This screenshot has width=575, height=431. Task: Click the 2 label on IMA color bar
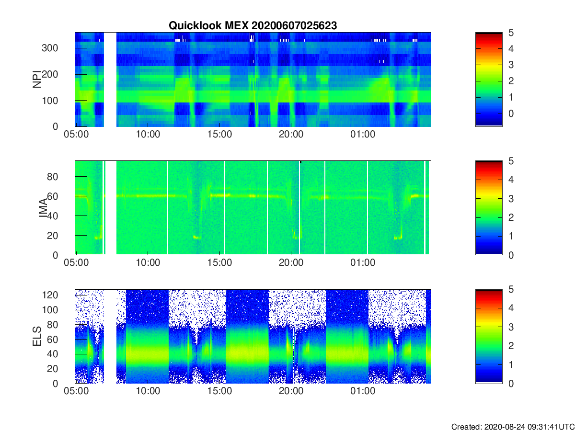(x=511, y=217)
